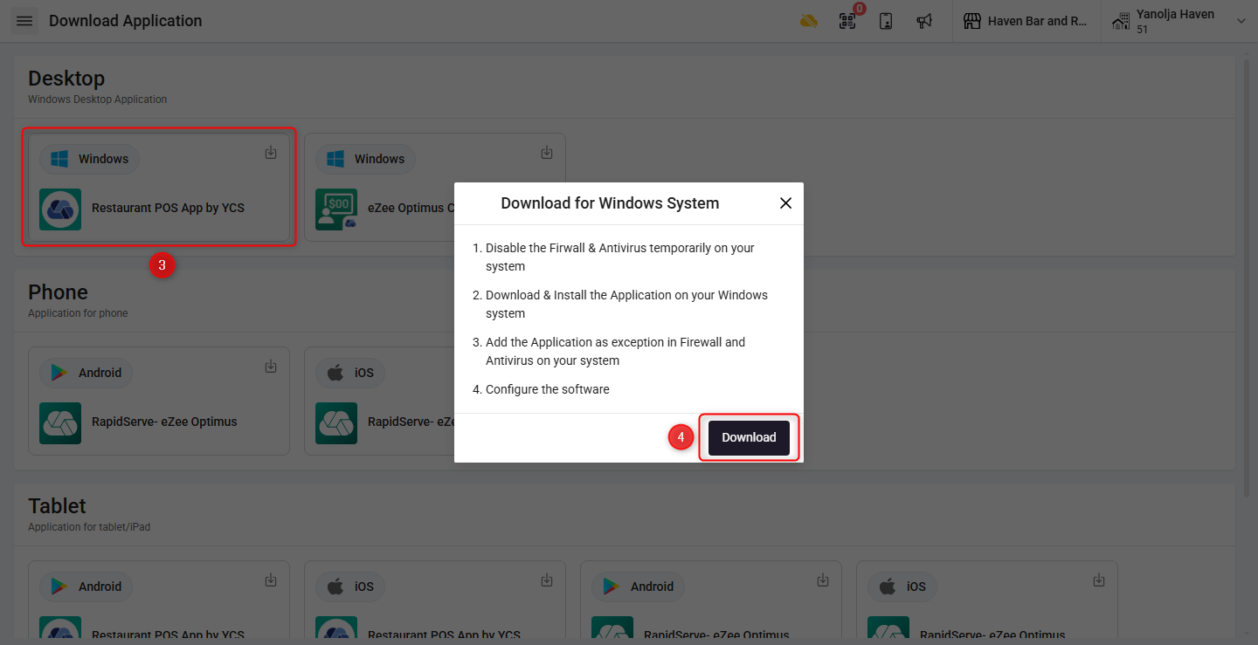Viewport: 1258px width, 645px height.
Task: Click the Configure the software step text
Action: pos(548,389)
